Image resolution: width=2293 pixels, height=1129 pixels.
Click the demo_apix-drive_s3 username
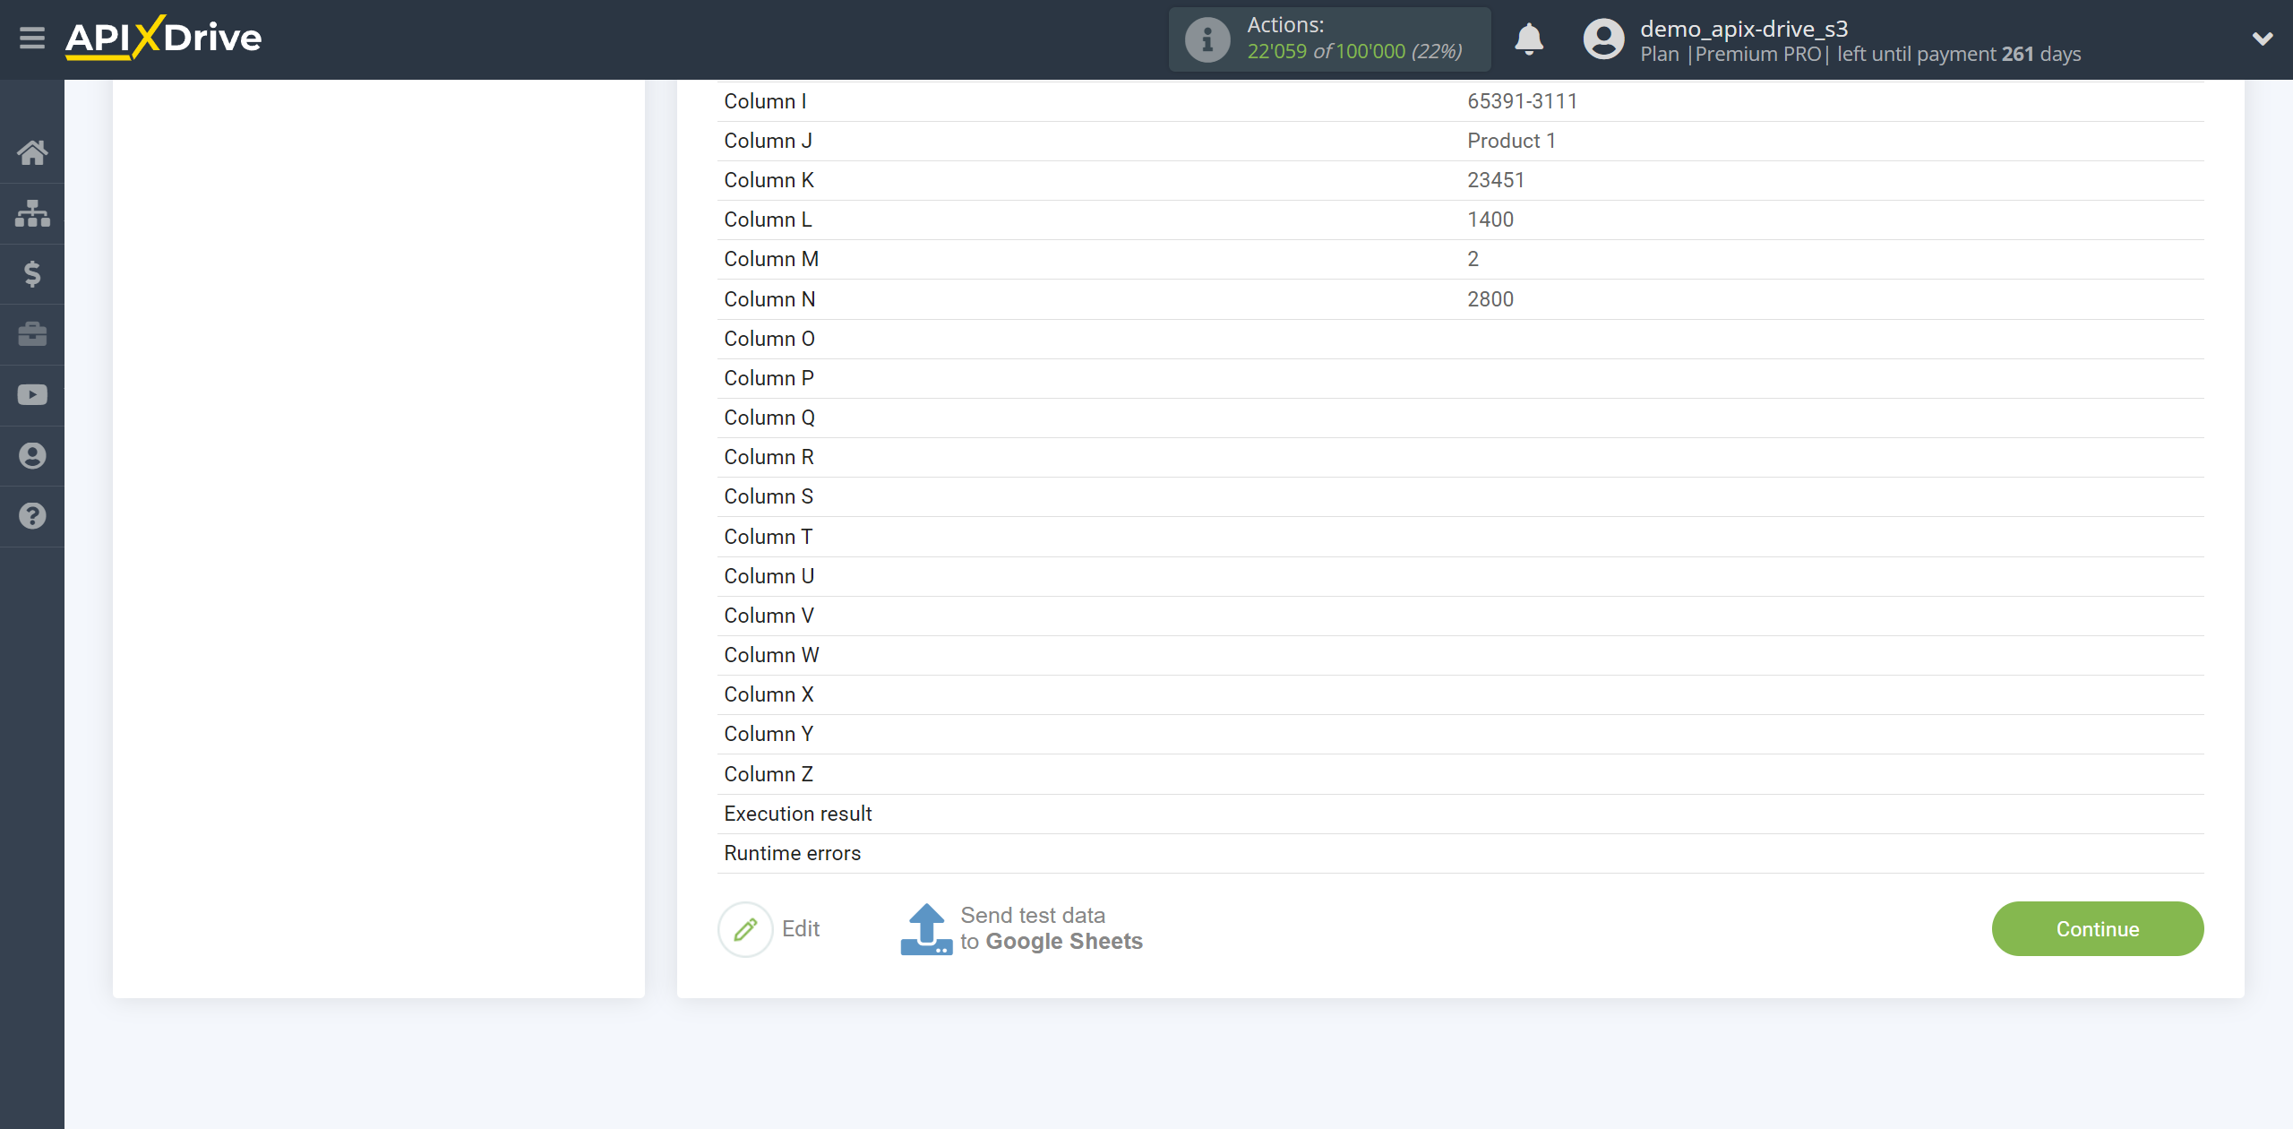[x=1744, y=29]
